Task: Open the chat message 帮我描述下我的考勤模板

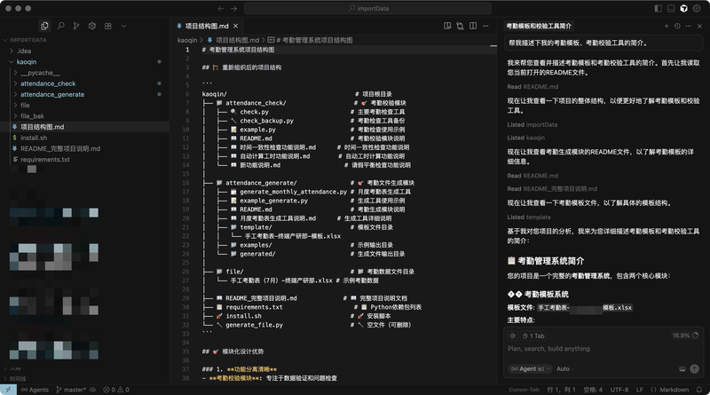Action: 603,43
